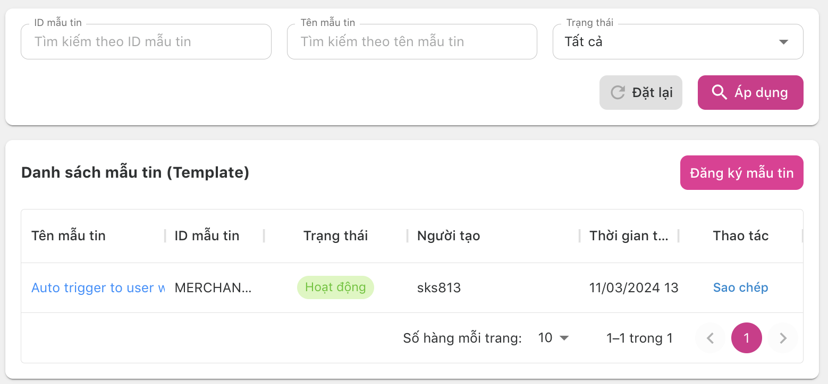This screenshot has width=828, height=384.
Task: Open the rows per page dropdown showing 10
Action: pyautogui.click(x=554, y=338)
